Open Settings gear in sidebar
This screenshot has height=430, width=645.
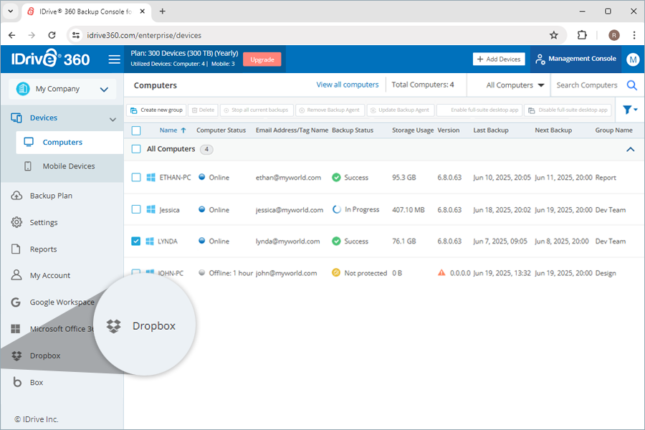point(43,222)
